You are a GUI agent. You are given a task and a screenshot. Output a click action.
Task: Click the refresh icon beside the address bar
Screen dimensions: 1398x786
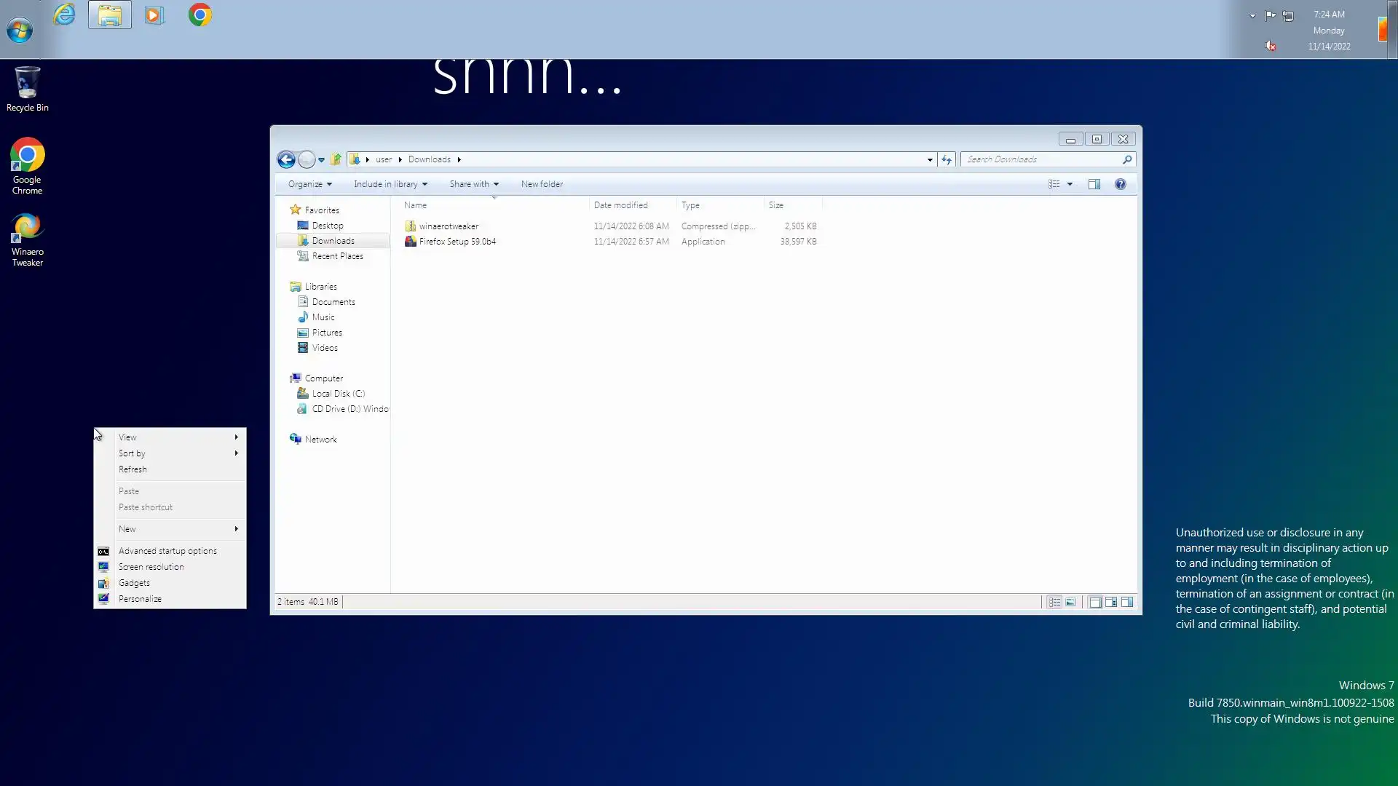(947, 159)
